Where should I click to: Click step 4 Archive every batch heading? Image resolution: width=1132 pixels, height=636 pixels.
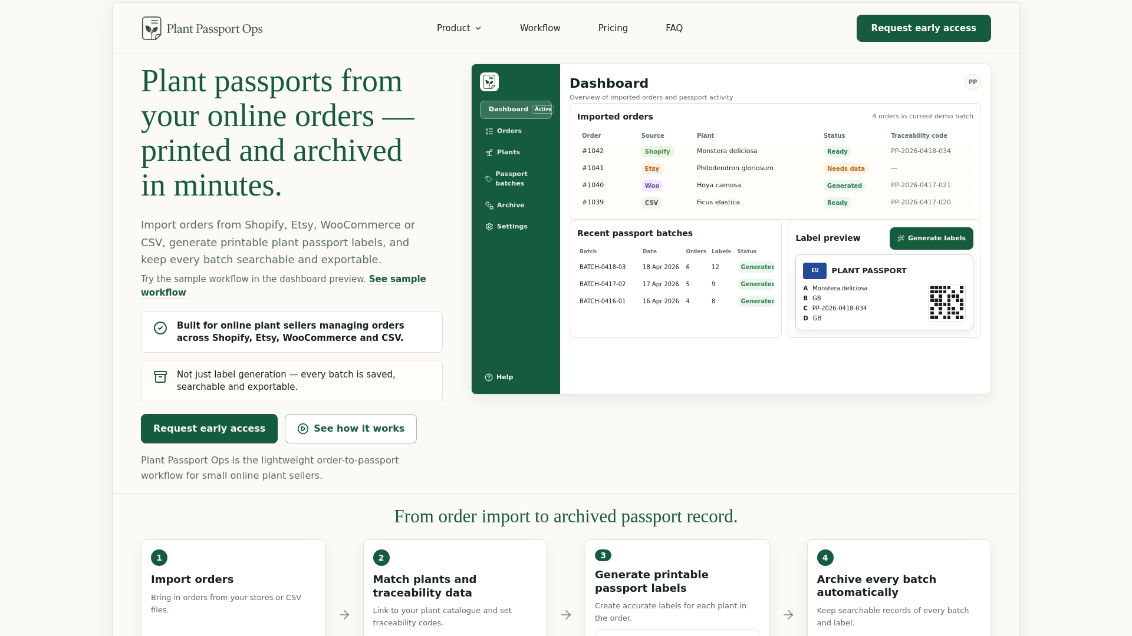coord(876,586)
